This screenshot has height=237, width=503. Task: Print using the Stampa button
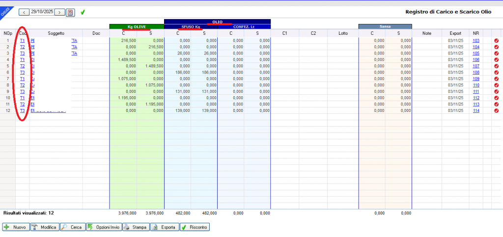(x=137, y=227)
